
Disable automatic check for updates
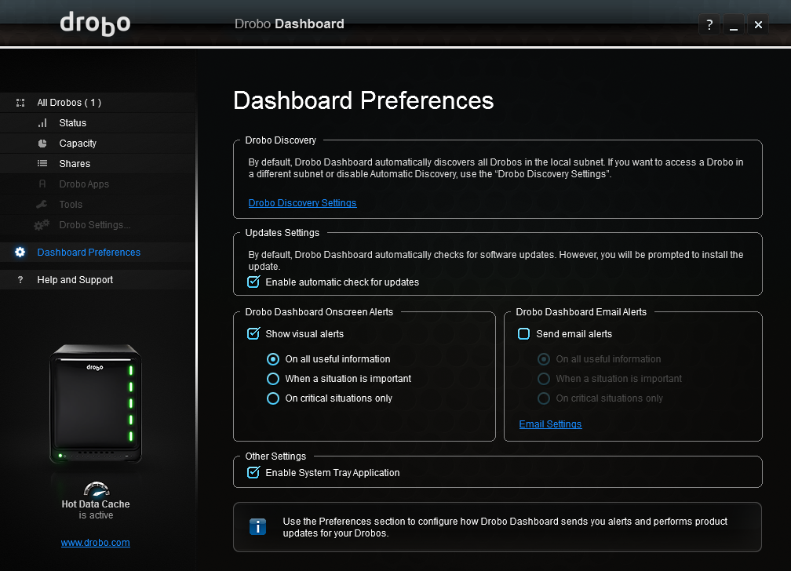253,282
